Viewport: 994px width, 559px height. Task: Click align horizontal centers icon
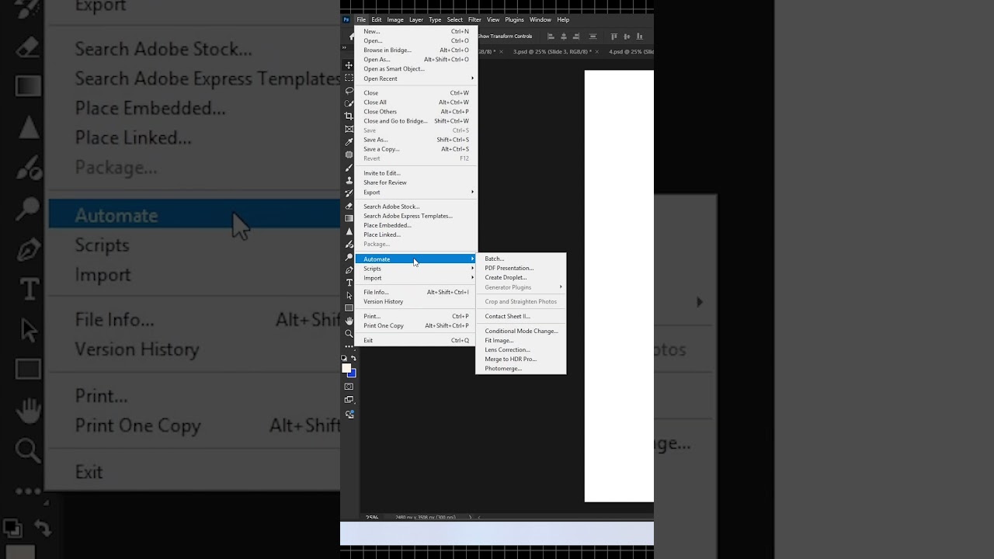[564, 36]
